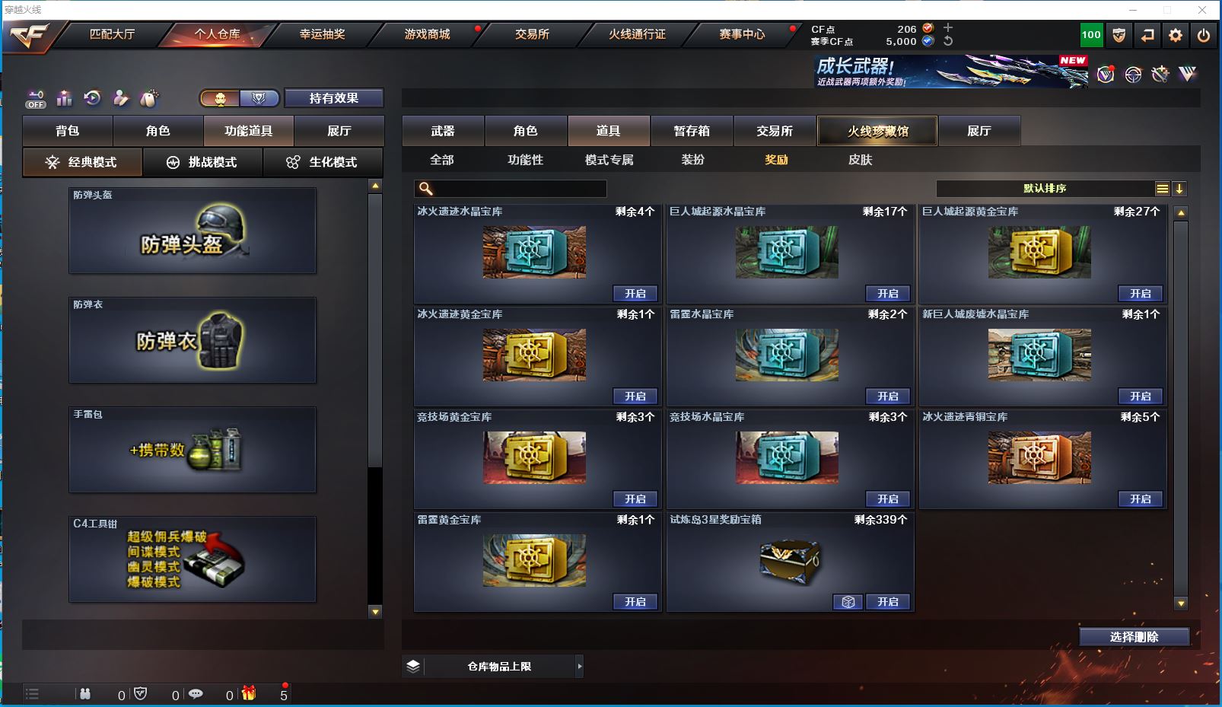Image resolution: width=1222 pixels, height=707 pixels.
Task: Open settings via the gear icon
Action: [x=1176, y=35]
